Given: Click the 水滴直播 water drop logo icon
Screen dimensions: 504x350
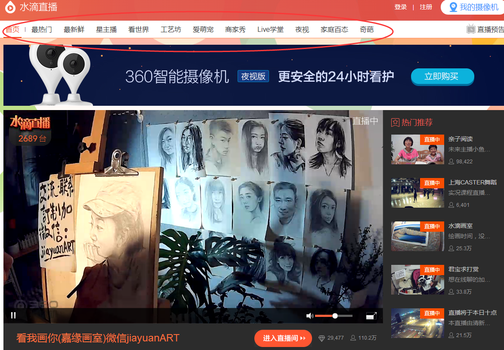Looking at the screenshot, I should coord(10,7).
